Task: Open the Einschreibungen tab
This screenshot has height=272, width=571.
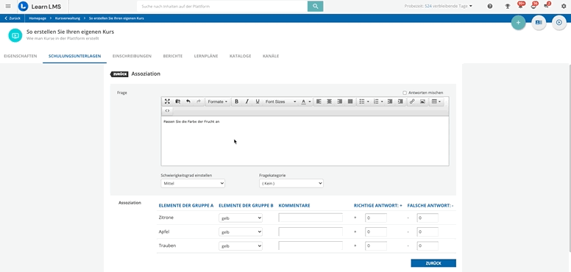Action: (x=132, y=56)
